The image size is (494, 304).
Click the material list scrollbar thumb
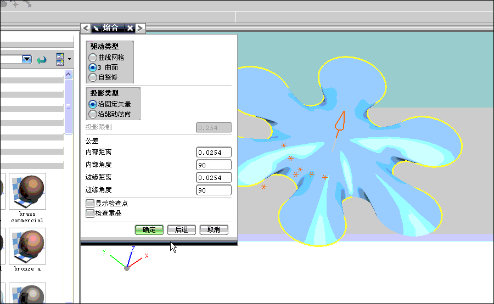pyautogui.click(x=69, y=106)
